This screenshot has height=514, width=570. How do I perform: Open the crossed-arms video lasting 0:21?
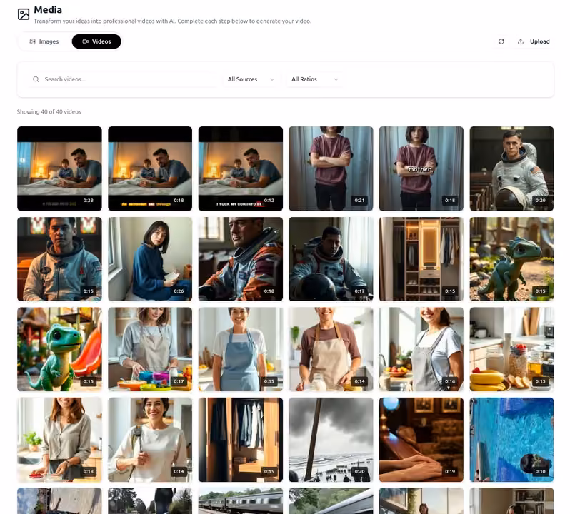tap(331, 168)
